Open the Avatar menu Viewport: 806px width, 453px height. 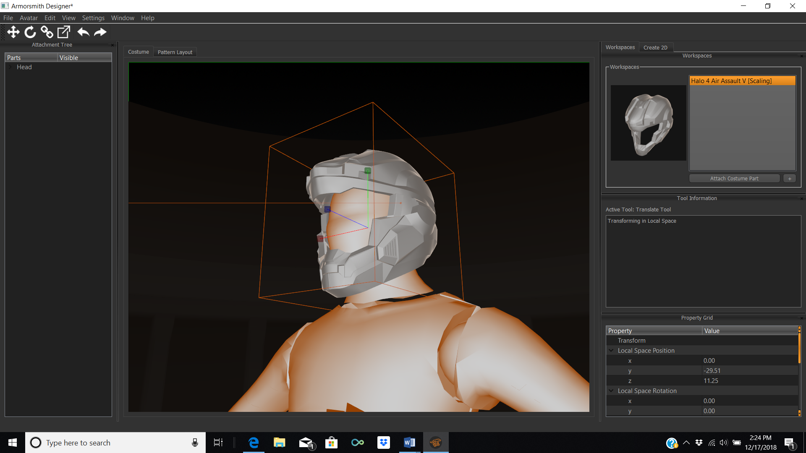(28, 18)
